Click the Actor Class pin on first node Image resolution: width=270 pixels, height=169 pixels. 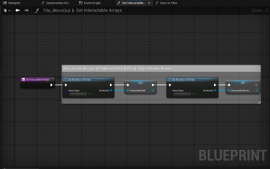[x=66, y=93]
